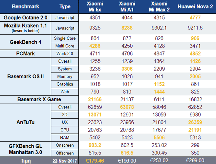Select the Xiaomi Mi Max 2 header
Image resolution: width=216 pixels, height=164 pixels.
tap(159, 7)
